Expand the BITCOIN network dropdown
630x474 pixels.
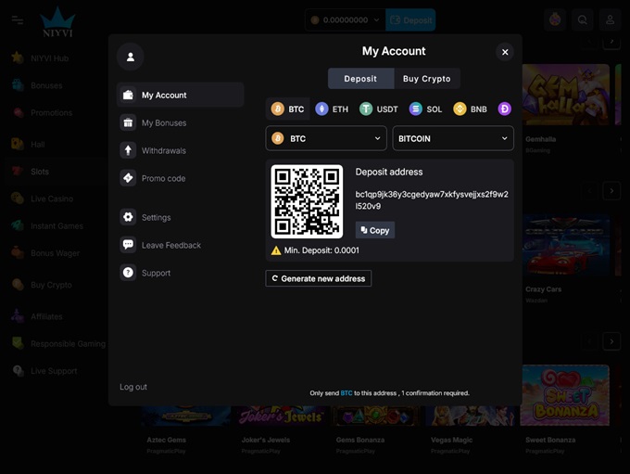click(453, 138)
